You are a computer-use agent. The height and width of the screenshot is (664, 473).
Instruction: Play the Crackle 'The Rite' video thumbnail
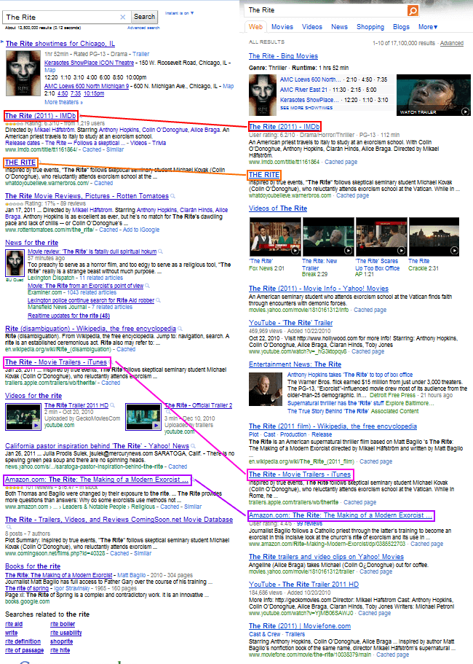pos(434,237)
